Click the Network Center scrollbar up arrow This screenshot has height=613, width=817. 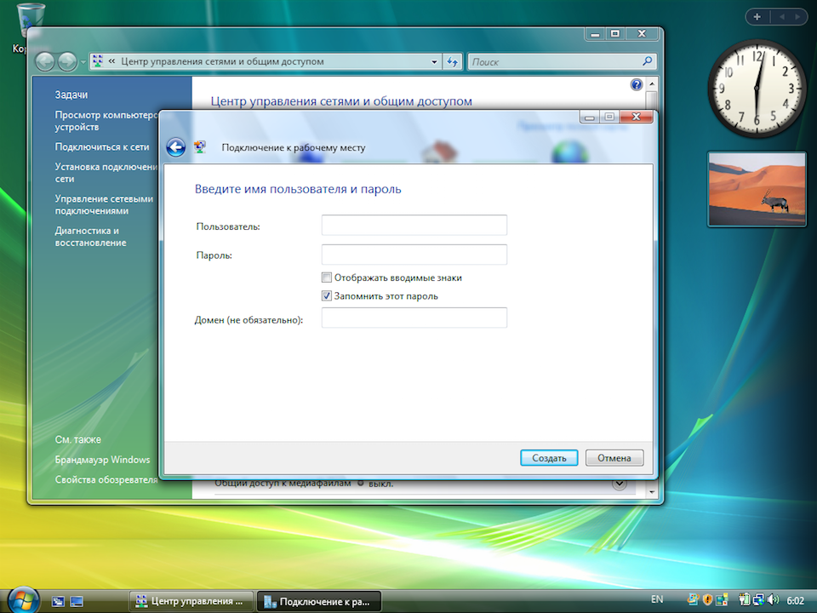(651, 84)
